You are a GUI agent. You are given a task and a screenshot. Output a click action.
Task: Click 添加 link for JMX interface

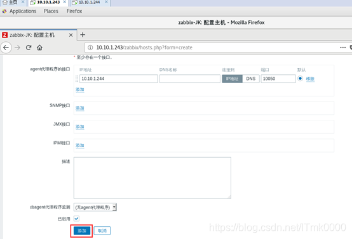pyautogui.click(x=79, y=127)
